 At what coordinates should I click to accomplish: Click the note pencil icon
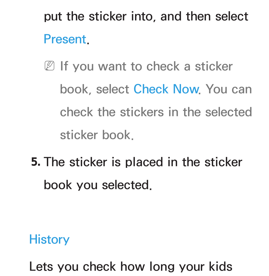pyautogui.click(x=49, y=66)
